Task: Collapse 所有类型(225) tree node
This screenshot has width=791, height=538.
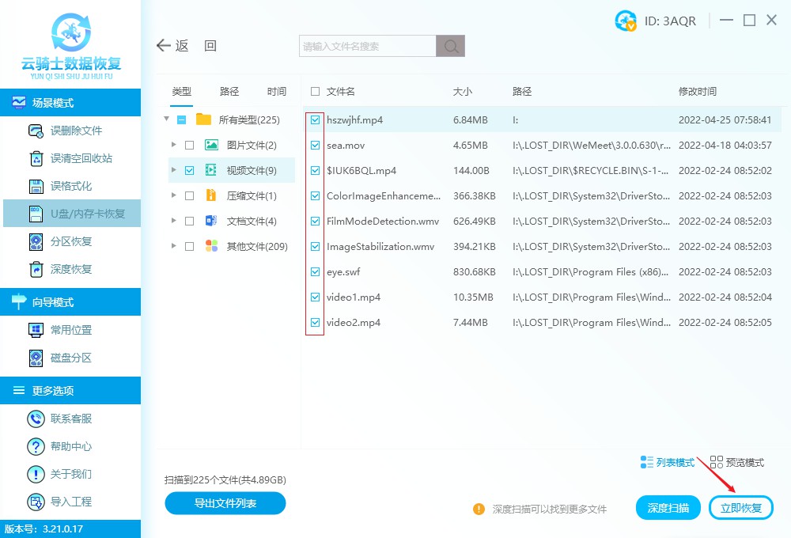Action: (x=166, y=119)
